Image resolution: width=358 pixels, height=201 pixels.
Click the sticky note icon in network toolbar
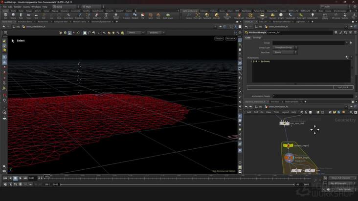[335, 112]
